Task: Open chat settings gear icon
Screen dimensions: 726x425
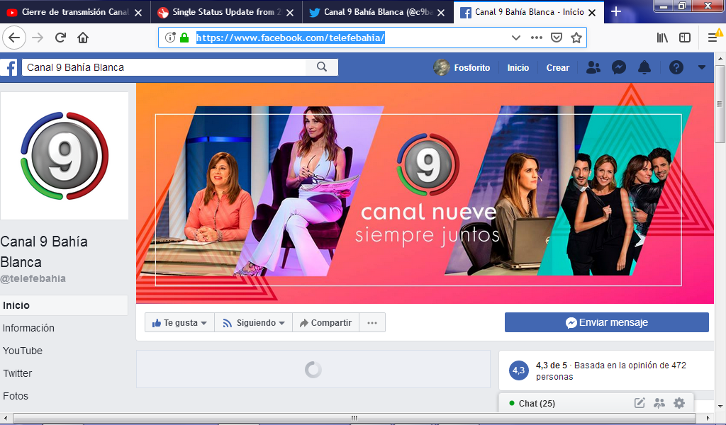Action: (x=678, y=403)
